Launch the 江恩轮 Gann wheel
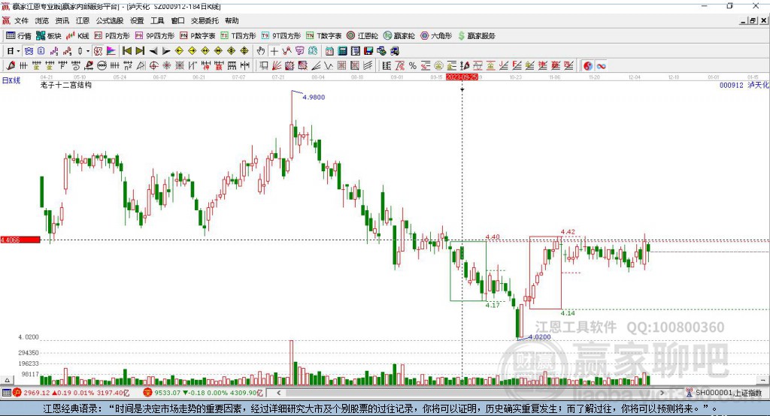Viewport: 770px width, 416px height. point(362,36)
